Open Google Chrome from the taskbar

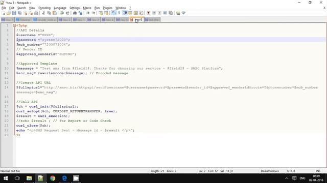coord(53,178)
